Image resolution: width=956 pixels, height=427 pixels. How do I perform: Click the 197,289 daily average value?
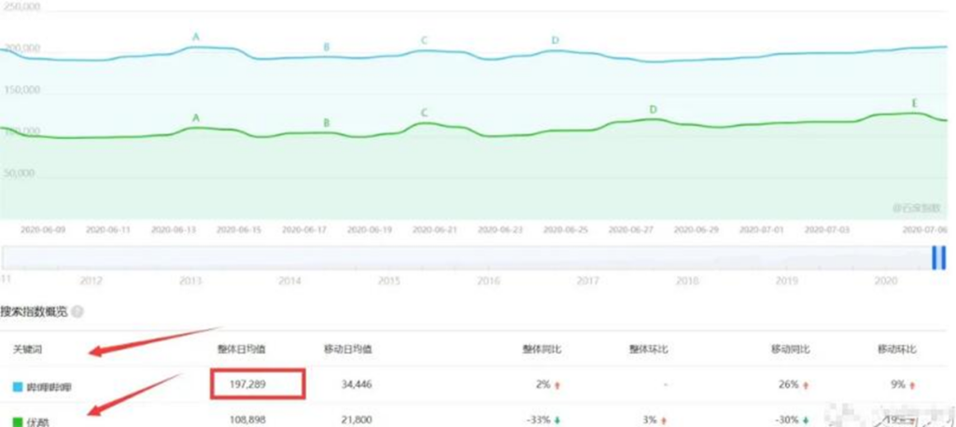pyautogui.click(x=248, y=384)
